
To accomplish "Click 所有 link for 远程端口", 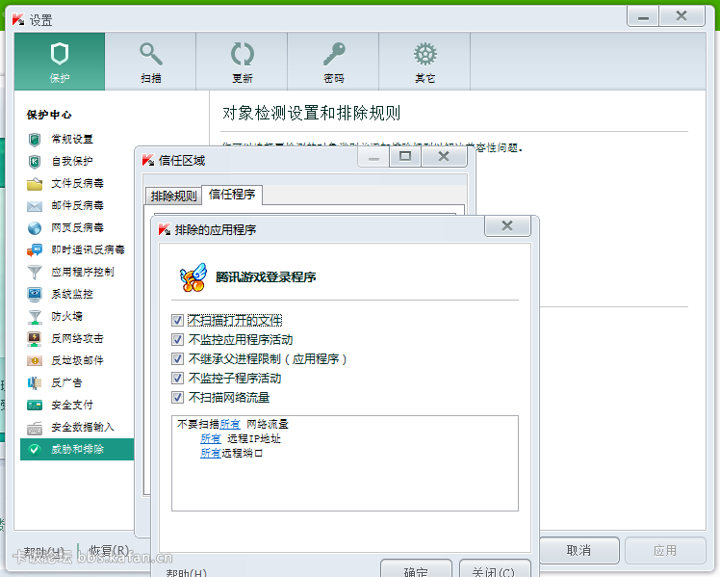I will [x=211, y=453].
